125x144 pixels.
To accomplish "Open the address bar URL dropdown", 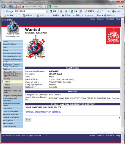I will (39, 7).
